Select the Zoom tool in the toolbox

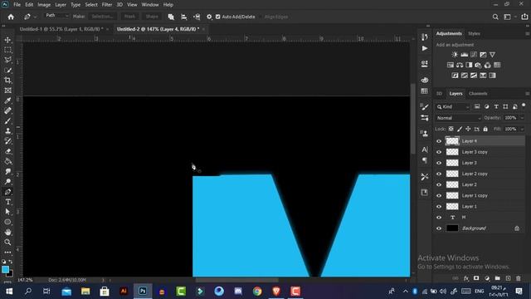click(x=7, y=242)
